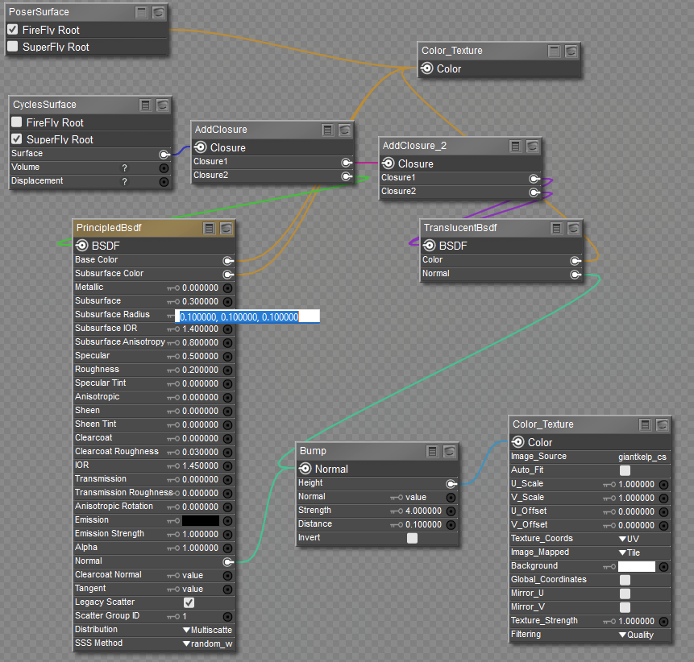Toggle Bump node preview icon
Viewport: 694px width, 662px height.
tap(449, 452)
